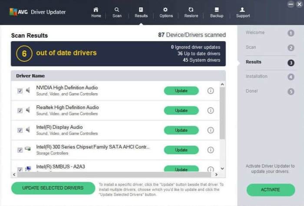Click the Driver Name column header

coord(118,76)
